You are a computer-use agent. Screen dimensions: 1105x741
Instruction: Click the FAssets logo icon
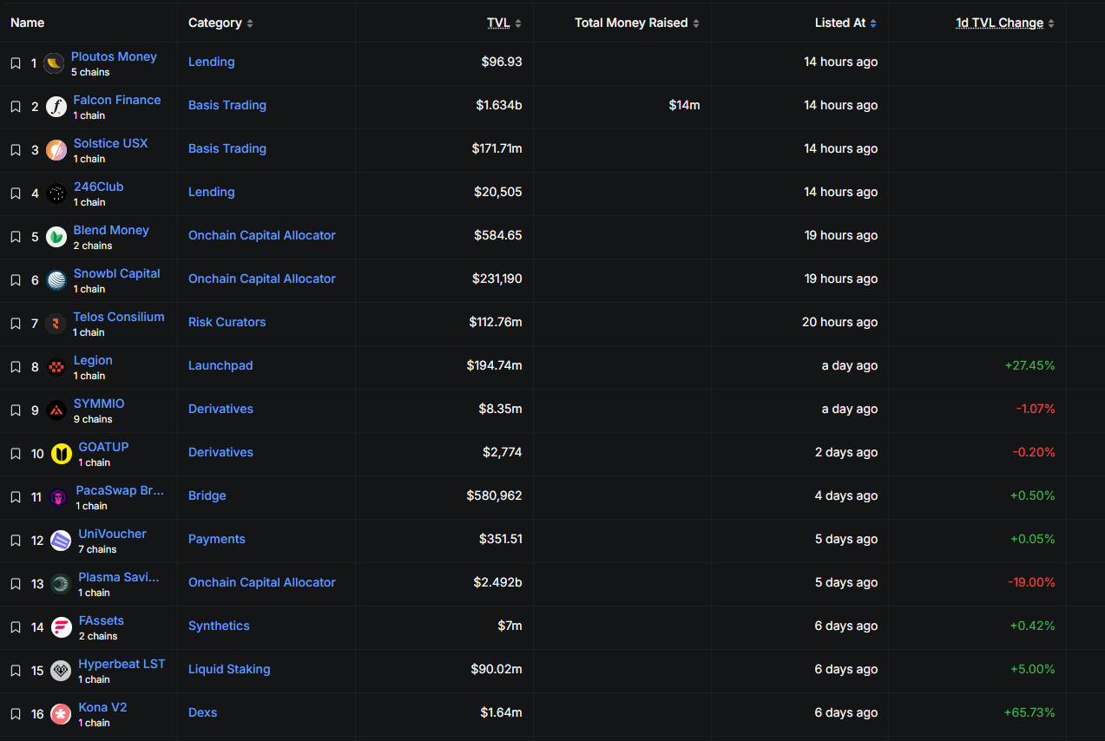[x=61, y=627]
